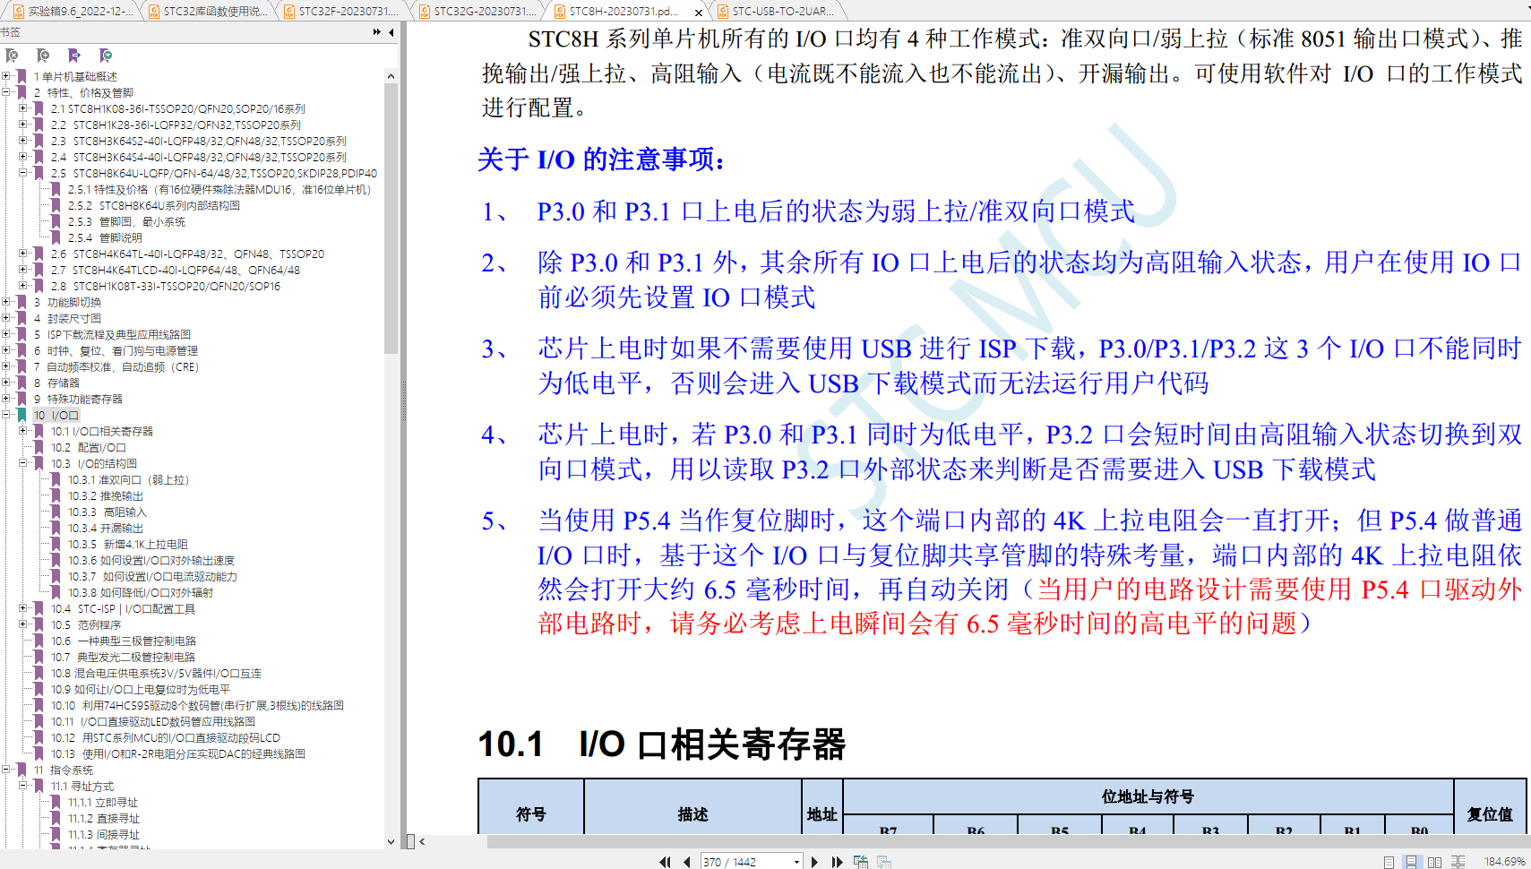Go to bookmark 10.3.3 高阻输入
This screenshot has width=1531, height=869.
[x=107, y=512]
